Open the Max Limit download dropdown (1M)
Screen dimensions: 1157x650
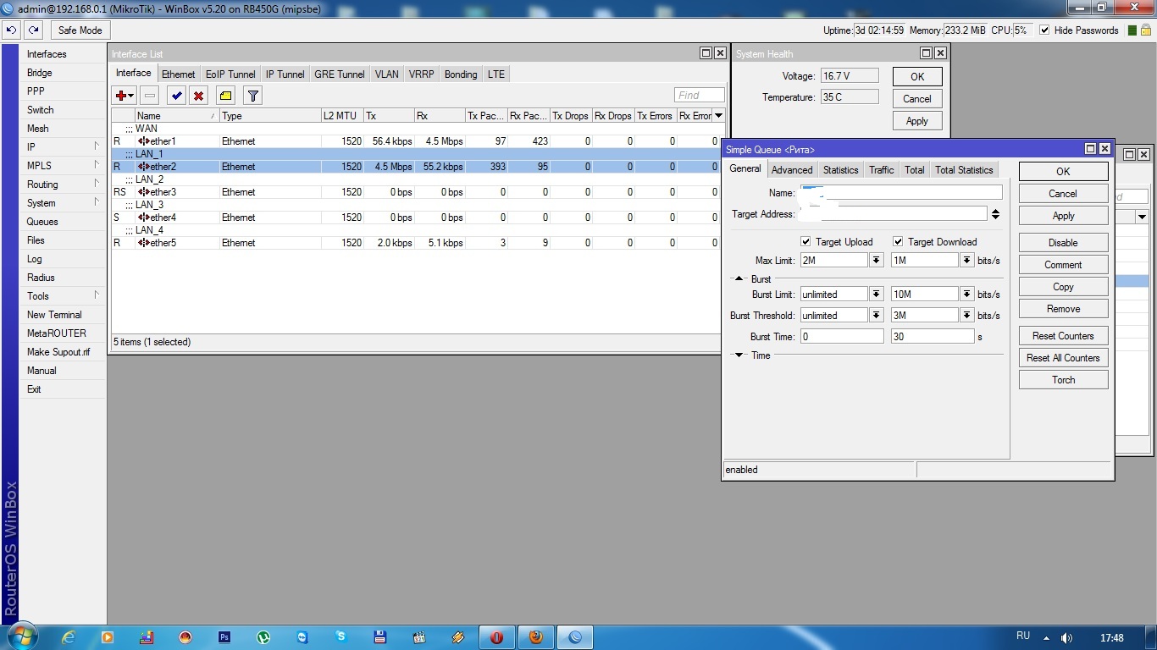pos(966,261)
